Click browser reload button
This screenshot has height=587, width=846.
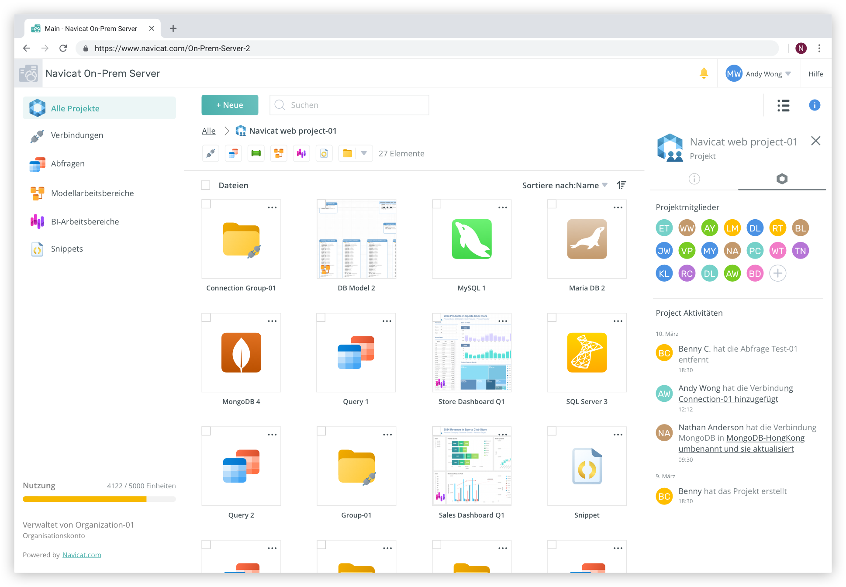point(63,48)
